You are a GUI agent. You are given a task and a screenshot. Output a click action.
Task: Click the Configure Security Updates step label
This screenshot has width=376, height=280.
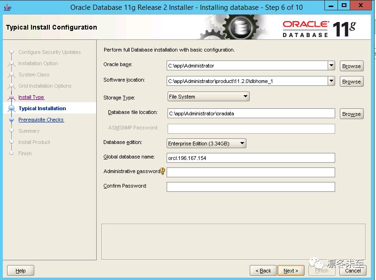click(50, 52)
